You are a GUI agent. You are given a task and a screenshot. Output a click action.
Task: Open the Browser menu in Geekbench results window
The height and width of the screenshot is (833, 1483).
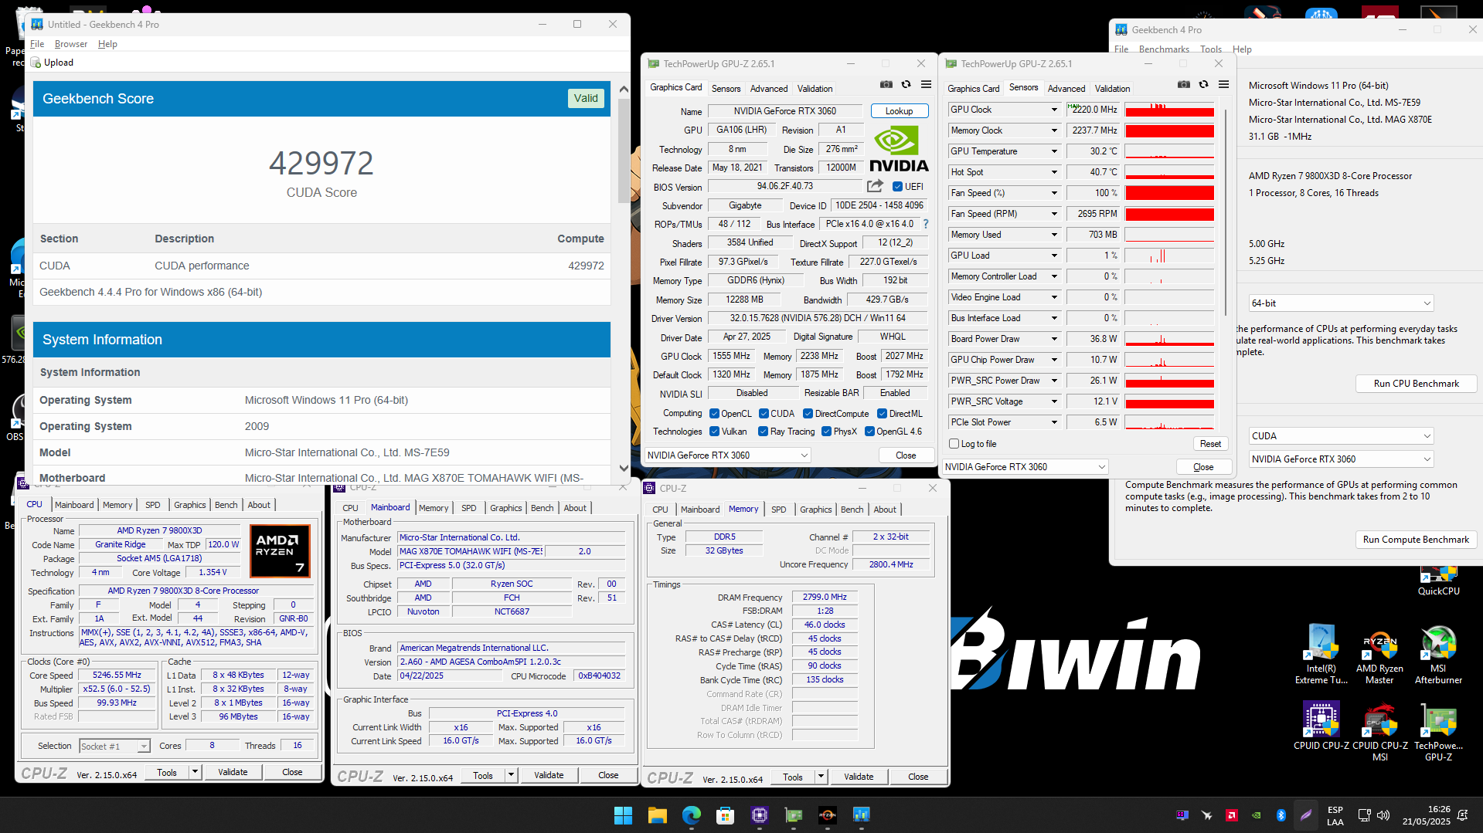71,44
